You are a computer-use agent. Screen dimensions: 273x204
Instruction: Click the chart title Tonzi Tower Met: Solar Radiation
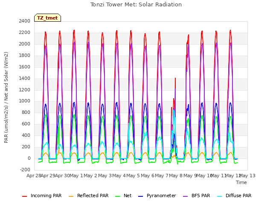point(136,5)
